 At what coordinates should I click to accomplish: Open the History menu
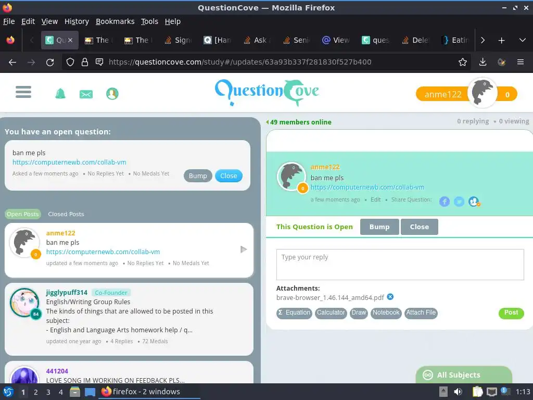tap(77, 21)
